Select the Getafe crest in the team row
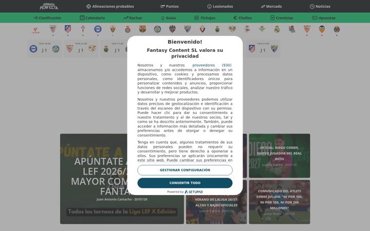370x231 pixels. tap(157, 29)
